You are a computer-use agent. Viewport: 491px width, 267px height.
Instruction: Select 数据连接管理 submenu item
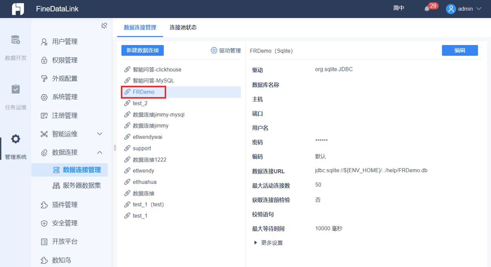click(x=69, y=170)
